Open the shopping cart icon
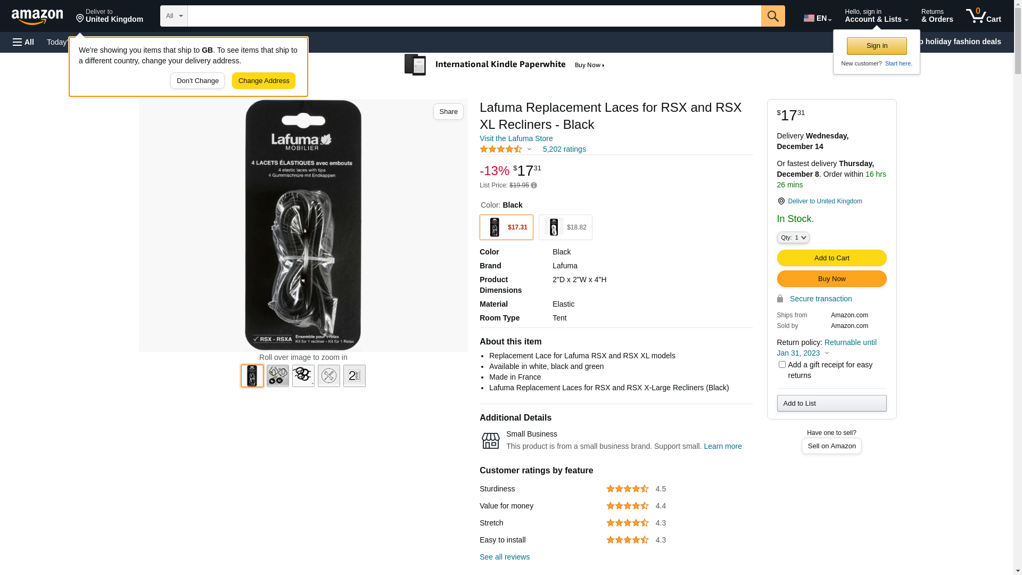 tap(983, 16)
